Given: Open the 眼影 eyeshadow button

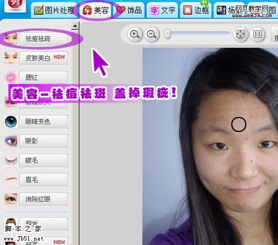Looking at the screenshot, I should pos(44,141).
